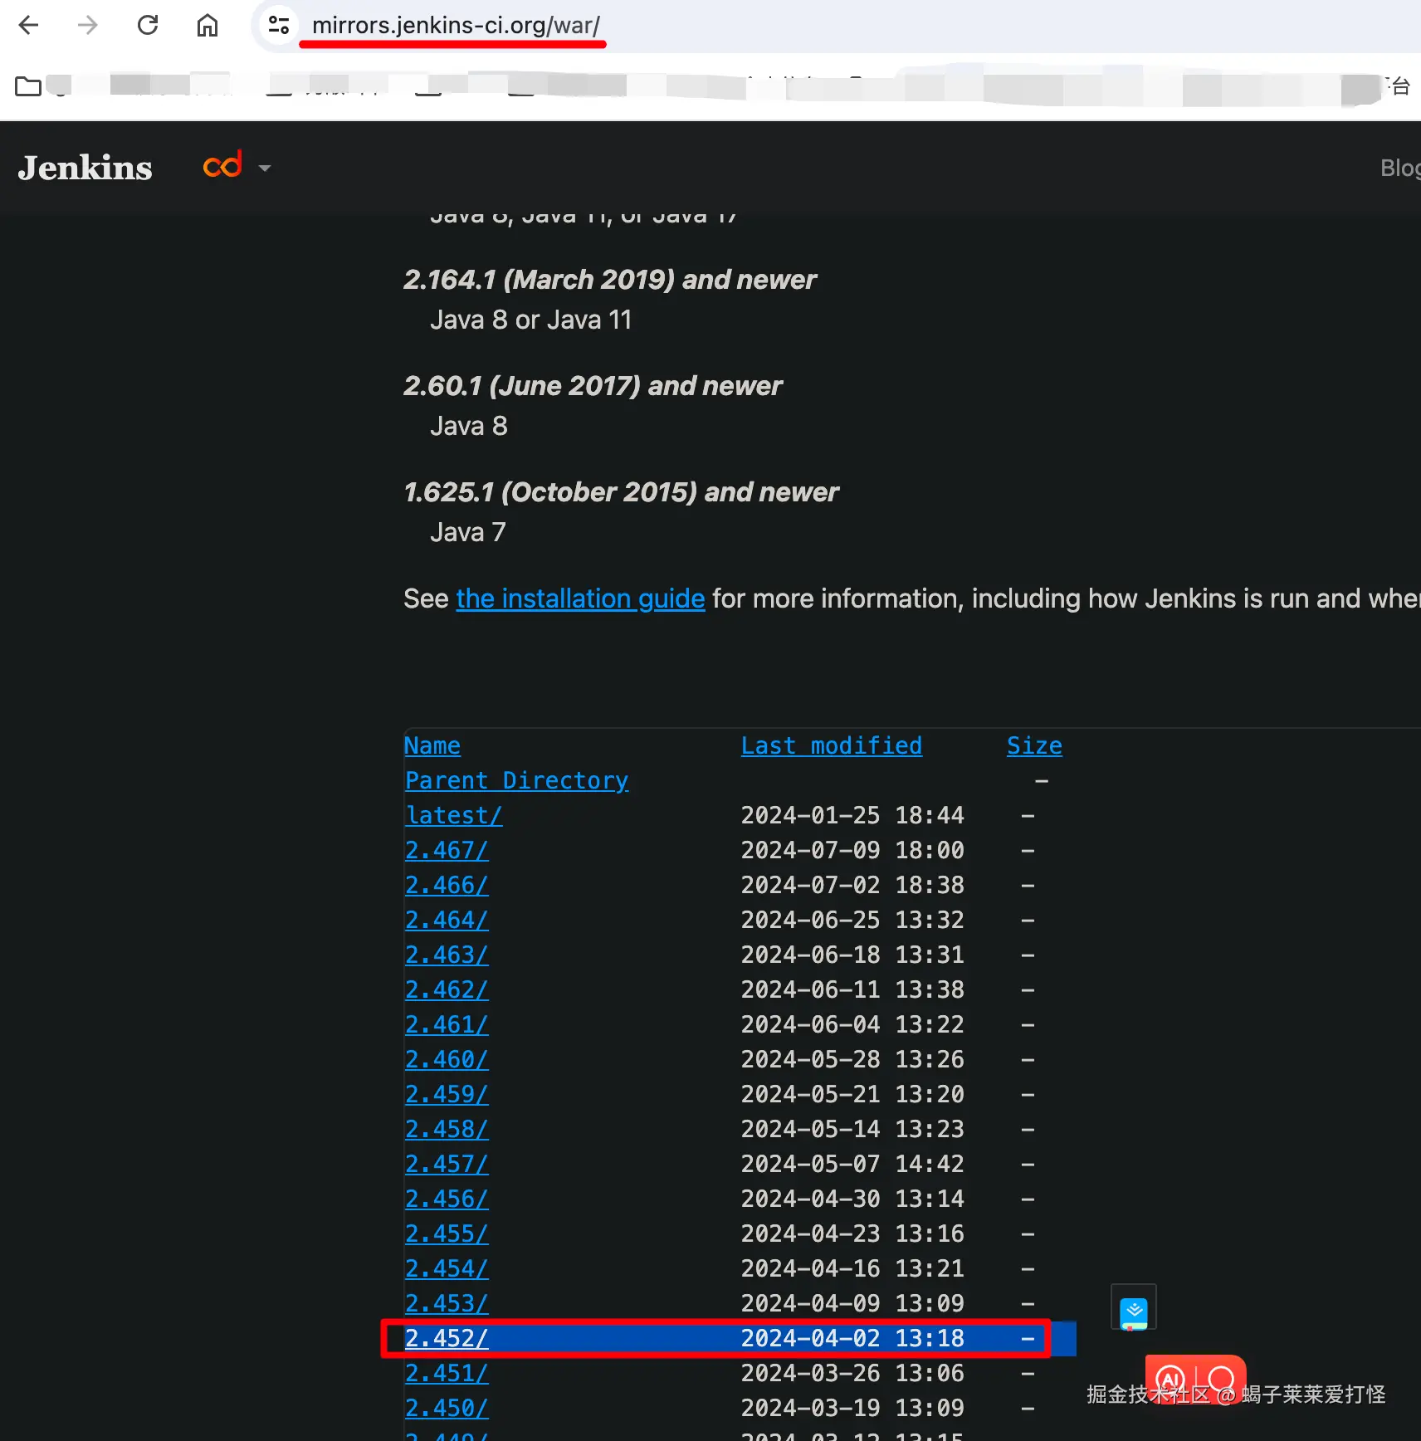Select the 2024-03-19 13:09 timestamp

click(852, 1408)
